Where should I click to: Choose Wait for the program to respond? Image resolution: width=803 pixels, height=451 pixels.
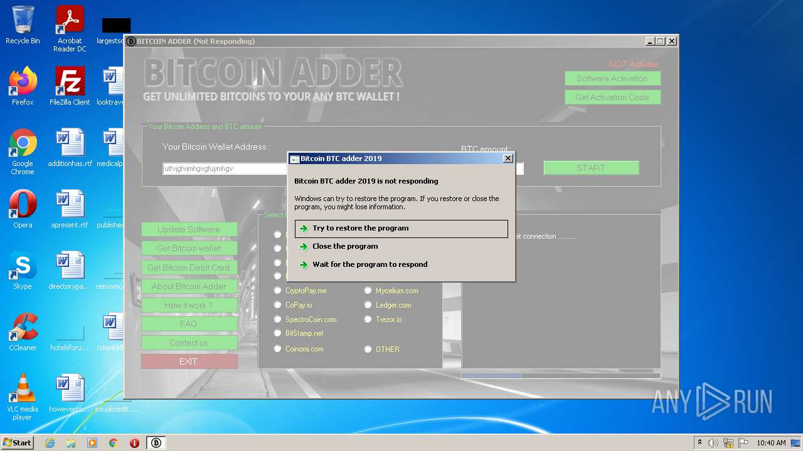[x=401, y=264]
